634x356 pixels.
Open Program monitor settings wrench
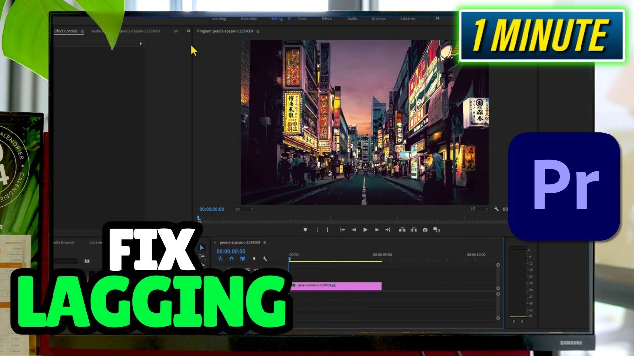pyautogui.click(x=496, y=209)
